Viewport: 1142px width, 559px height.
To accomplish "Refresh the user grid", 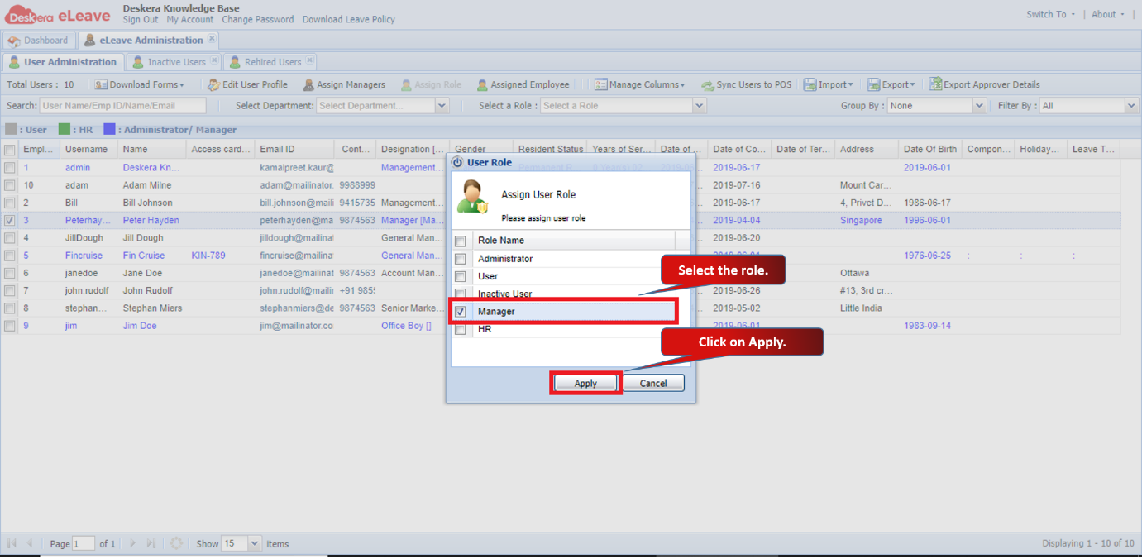I will (176, 543).
